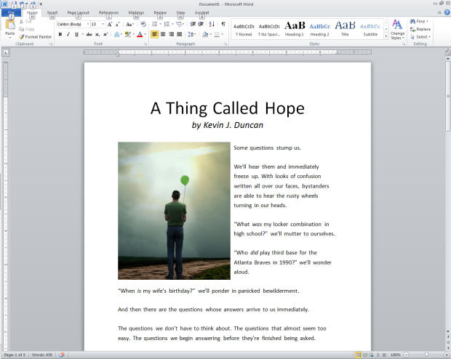The height and width of the screenshot is (359, 451).
Task: Open the Change Case Aa dropdown
Action: click(x=130, y=25)
